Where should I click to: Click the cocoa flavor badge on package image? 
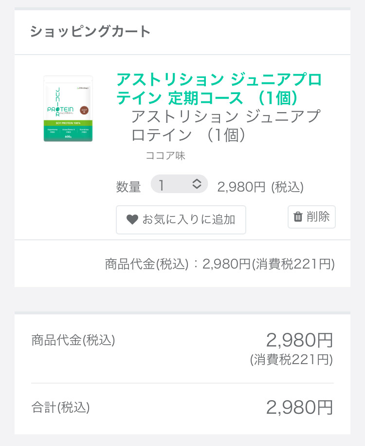tap(84, 110)
